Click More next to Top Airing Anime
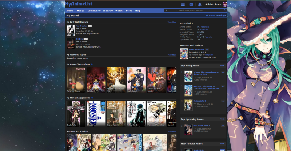291x151 pixels. tap(222, 66)
